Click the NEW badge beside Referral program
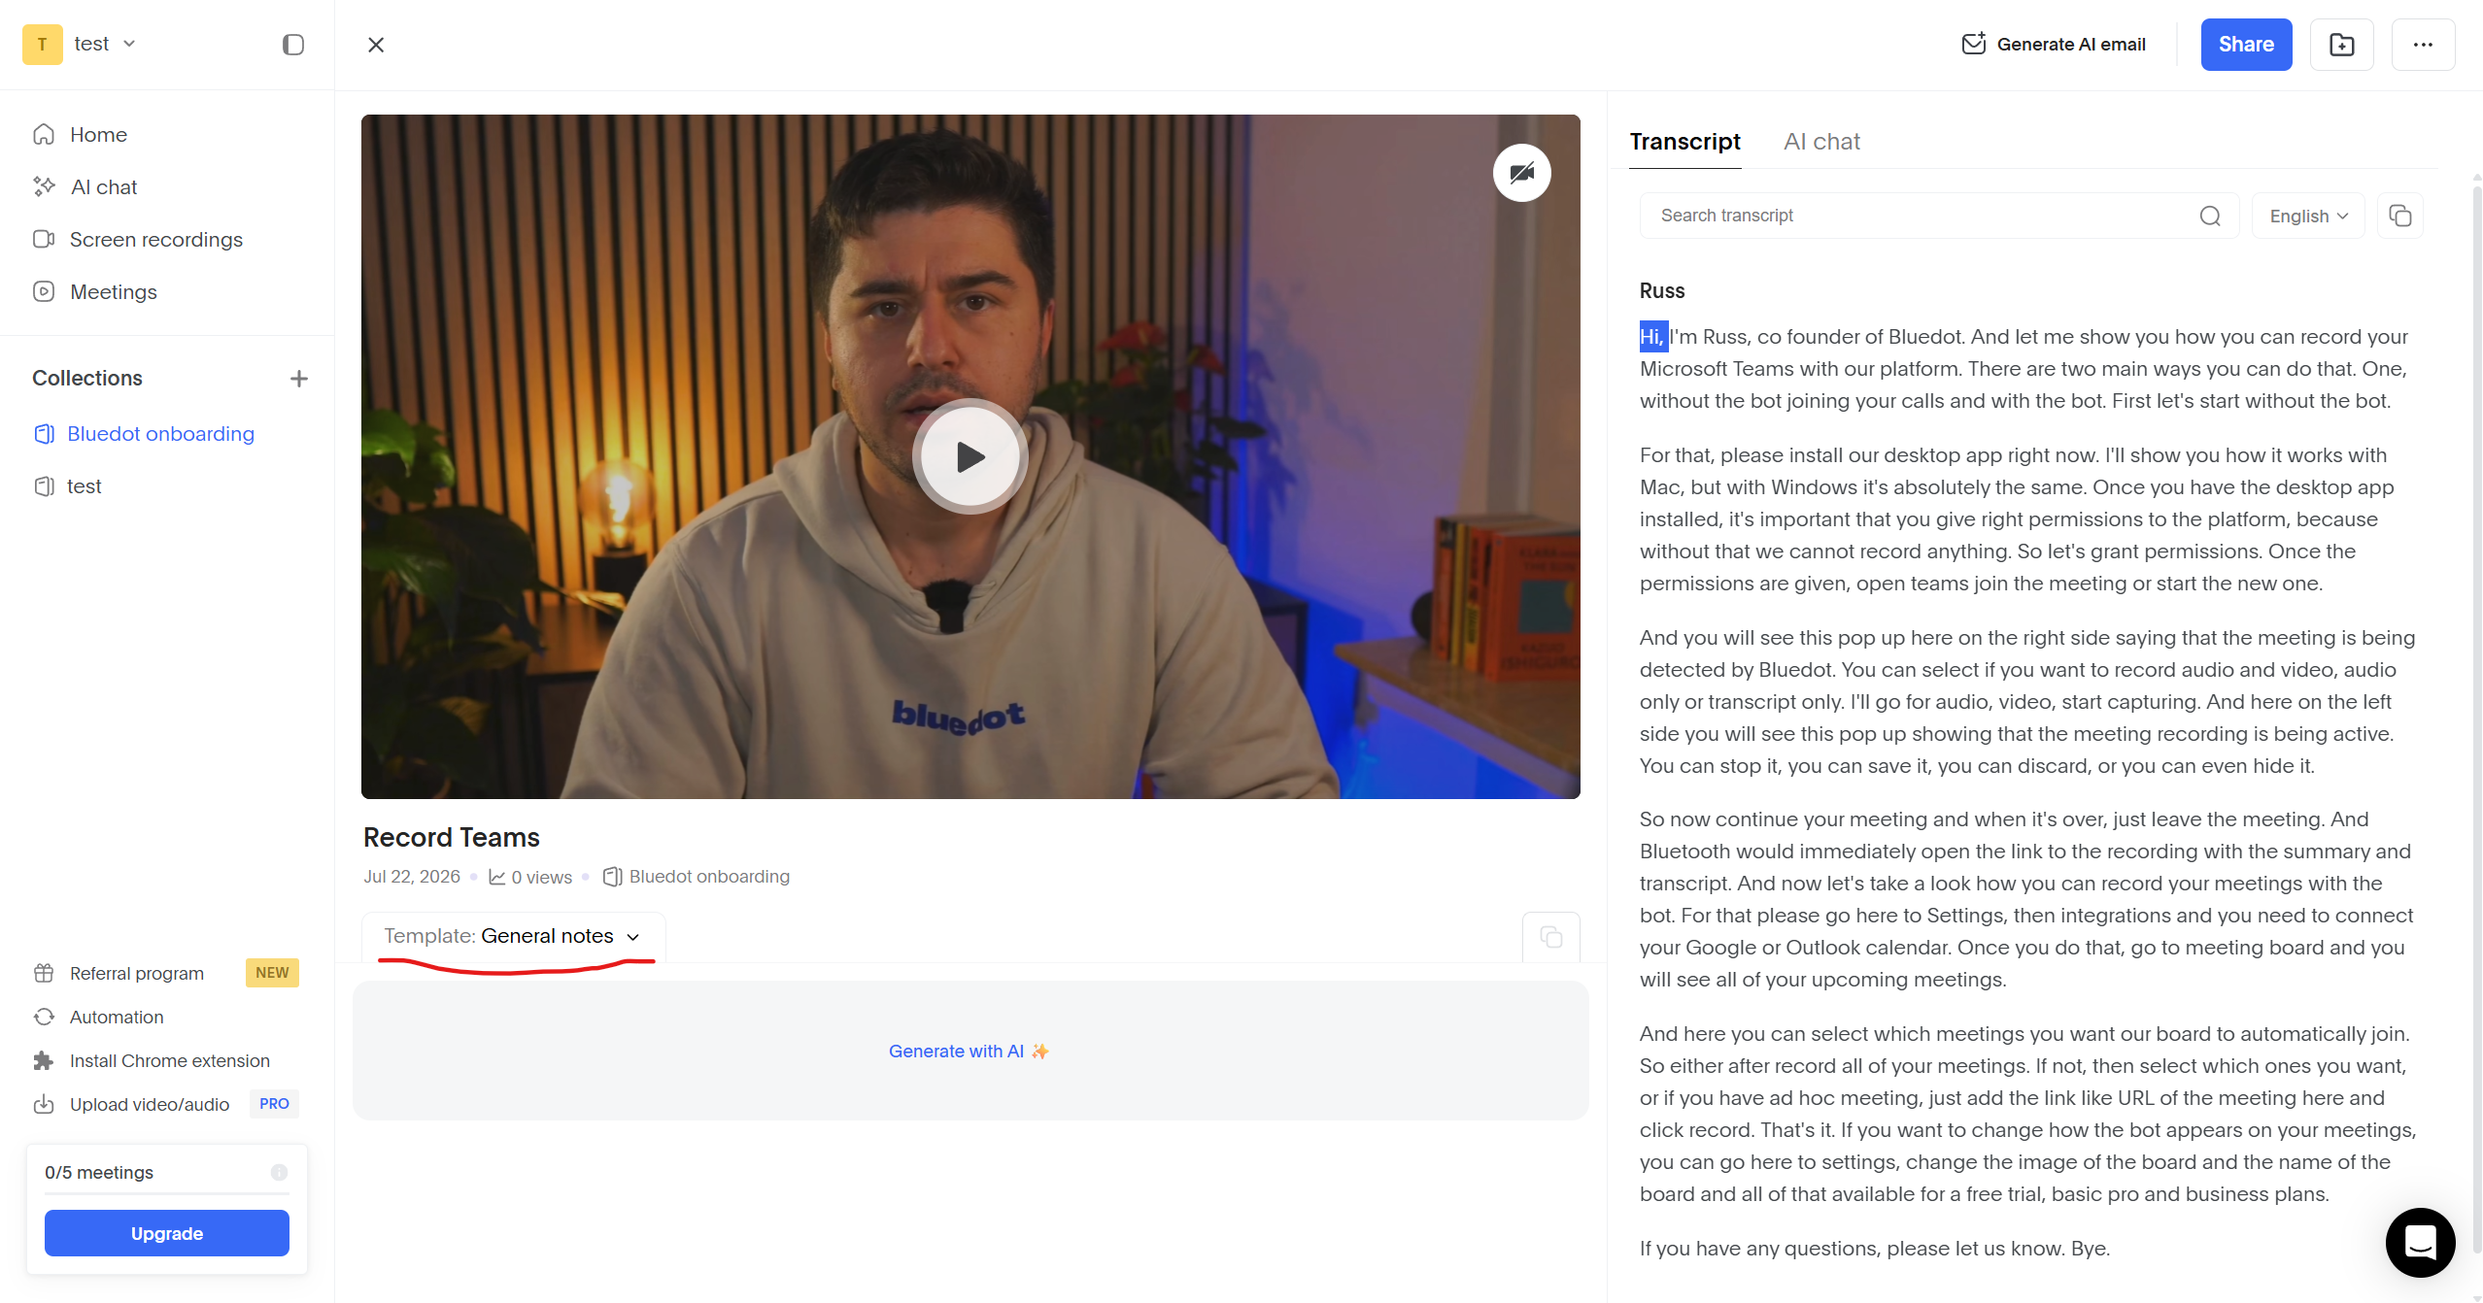 point(272,973)
